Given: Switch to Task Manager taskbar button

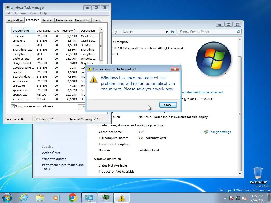Looking at the screenshot, I should point(105,198).
